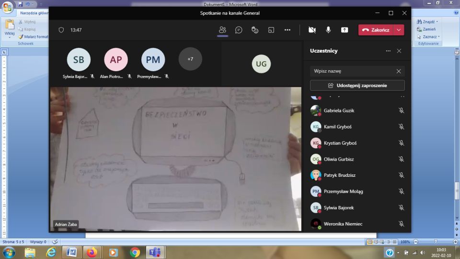Toggle mute icon next to Gabriela Guzik
Screen dimensions: 460x259
pos(401,110)
